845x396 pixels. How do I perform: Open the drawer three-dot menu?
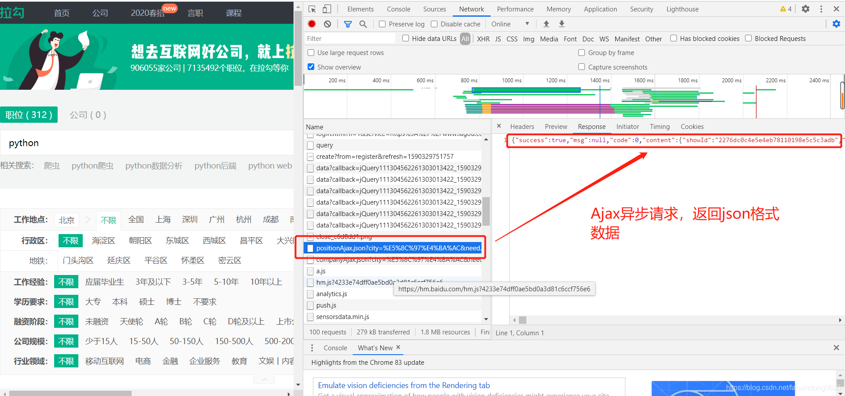click(312, 348)
